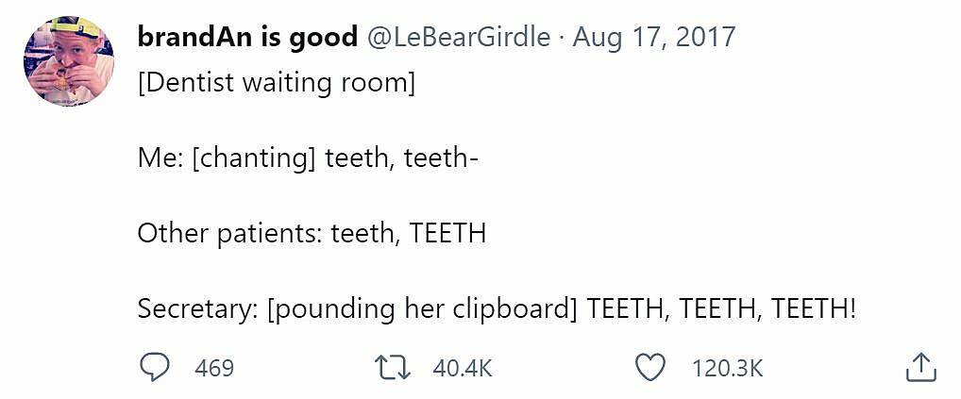
Task: View the 40.4K retweets count
Action: (463, 369)
